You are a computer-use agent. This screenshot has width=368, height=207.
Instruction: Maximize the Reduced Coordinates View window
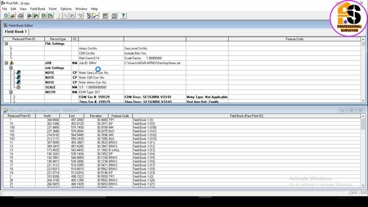point(351,110)
